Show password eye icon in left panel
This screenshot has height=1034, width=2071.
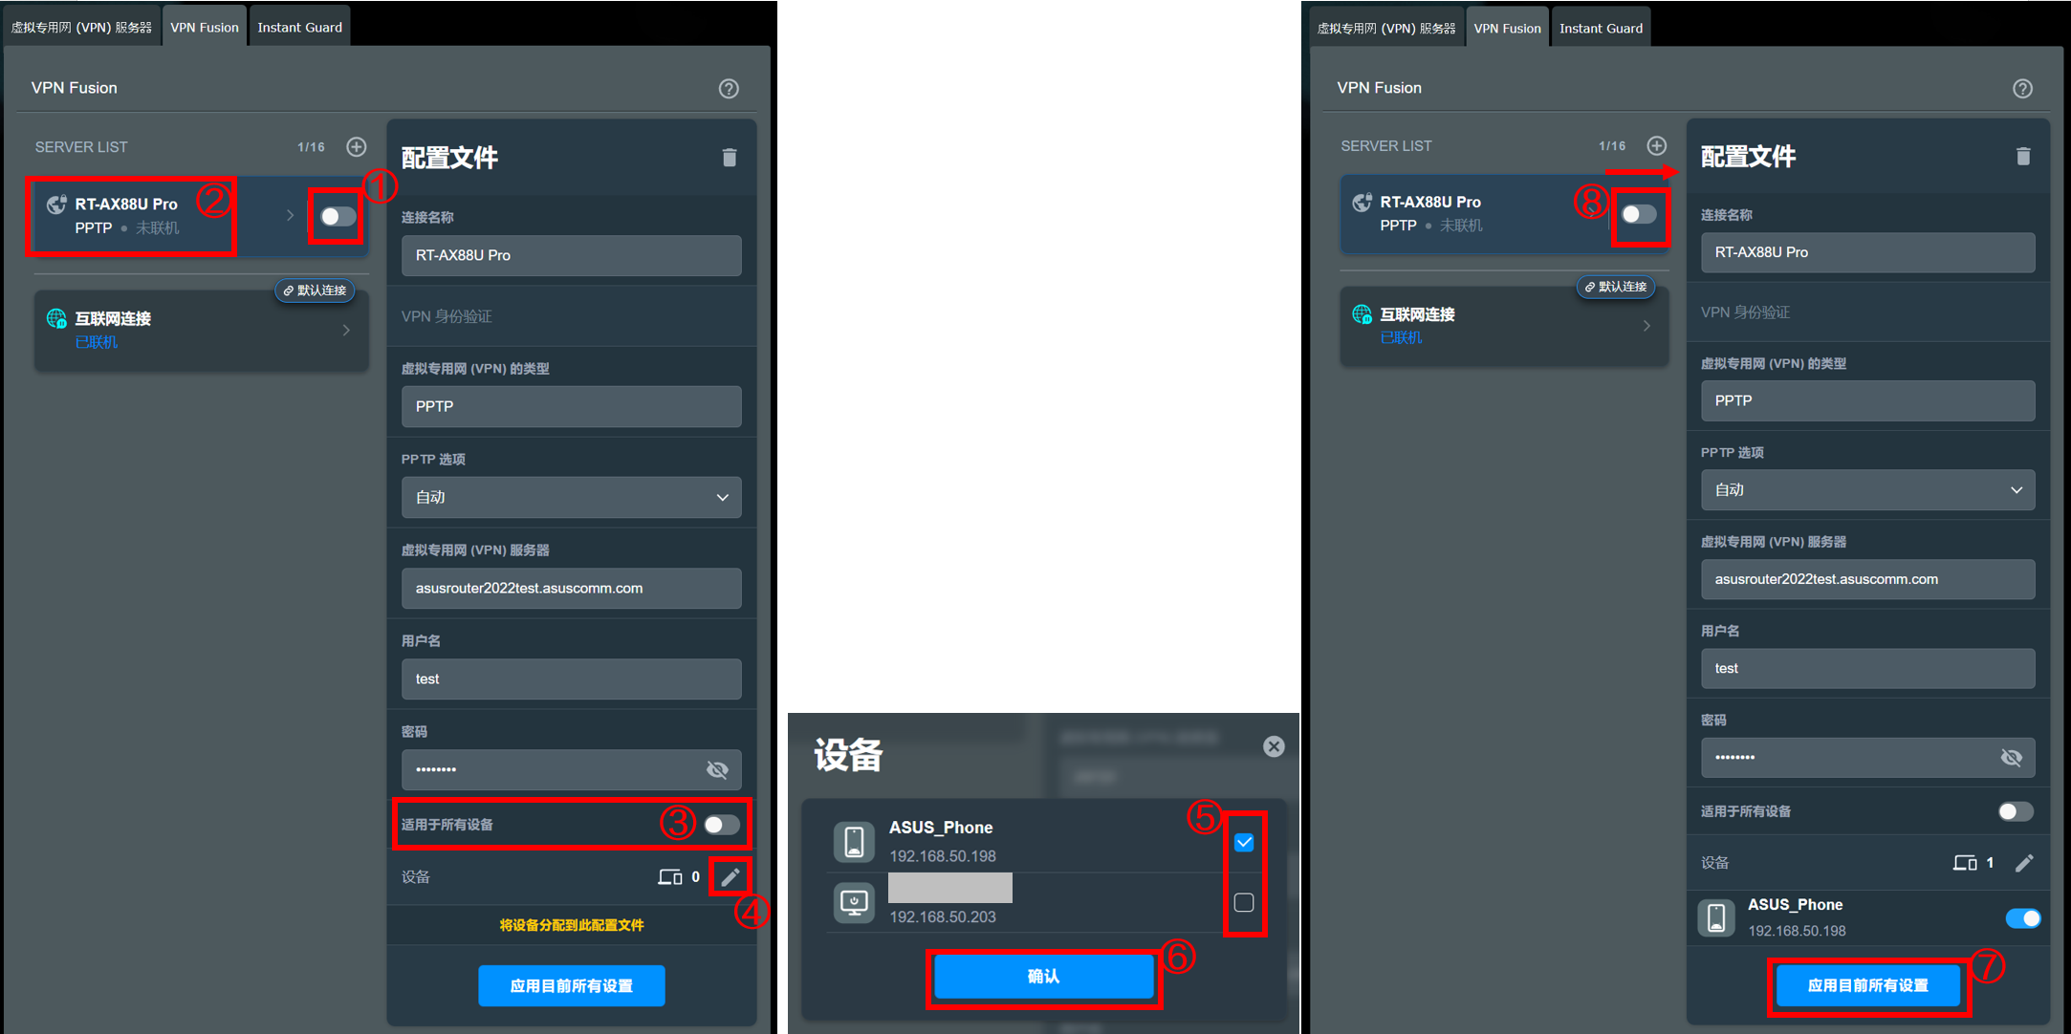click(717, 769)
